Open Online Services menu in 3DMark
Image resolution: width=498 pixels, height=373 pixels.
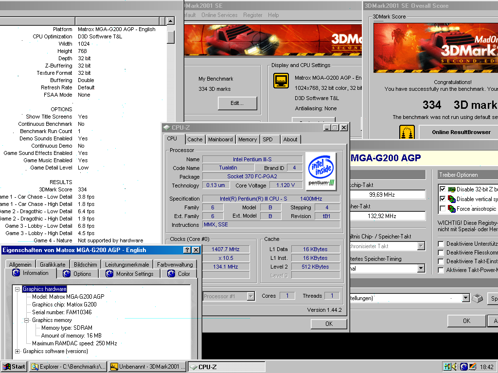click(219, 15)
